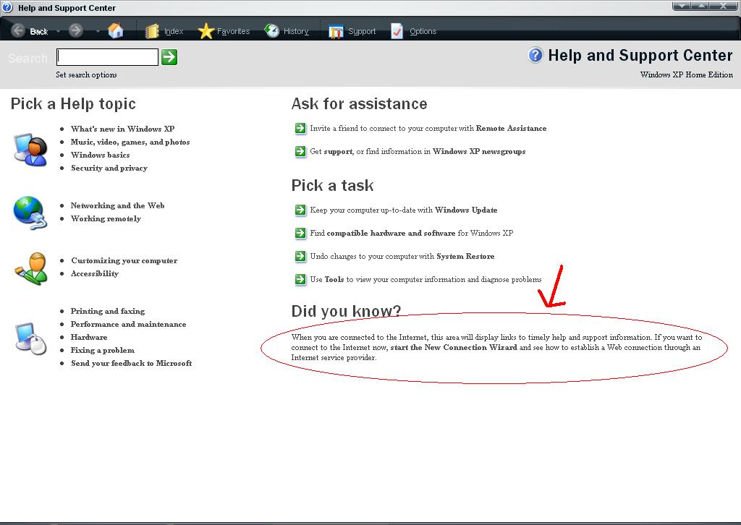The image size is (741, 525).
Task: Open the Index using its book icon
Action: point(151,30)
